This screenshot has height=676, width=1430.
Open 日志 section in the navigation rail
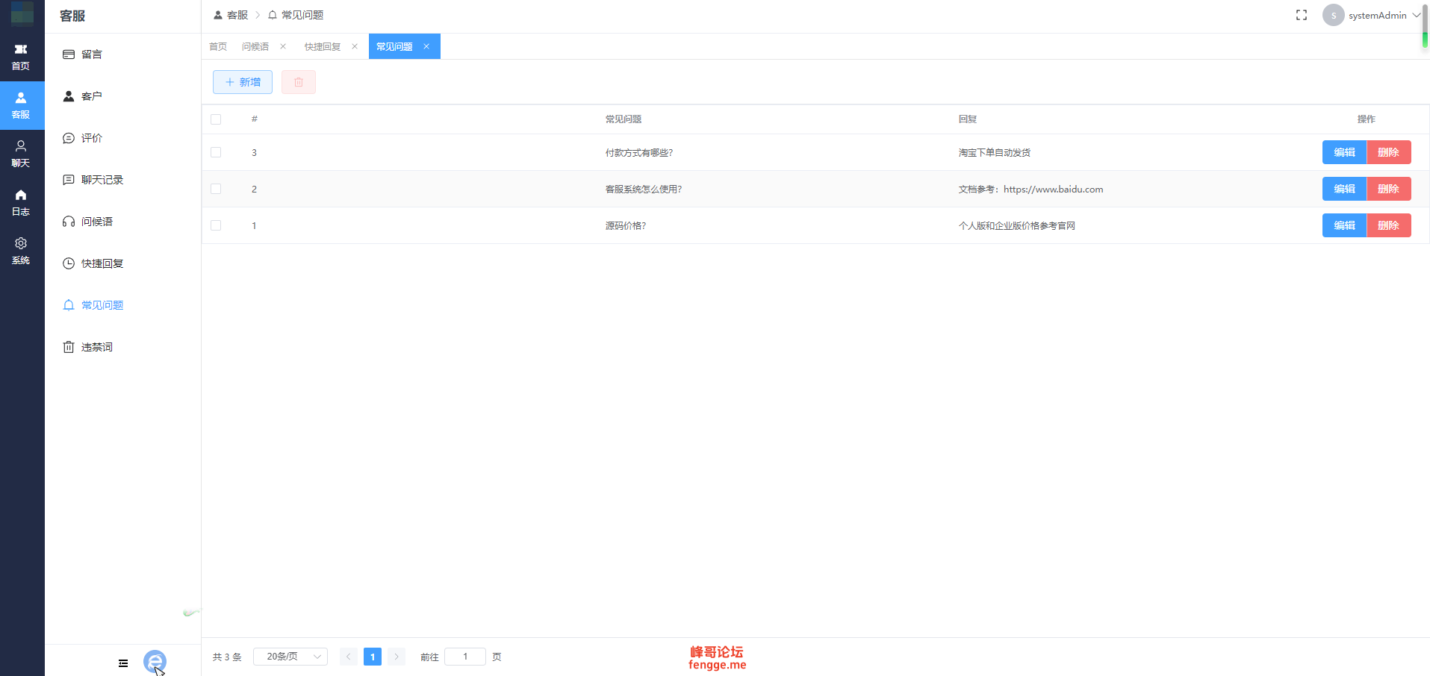21,202
